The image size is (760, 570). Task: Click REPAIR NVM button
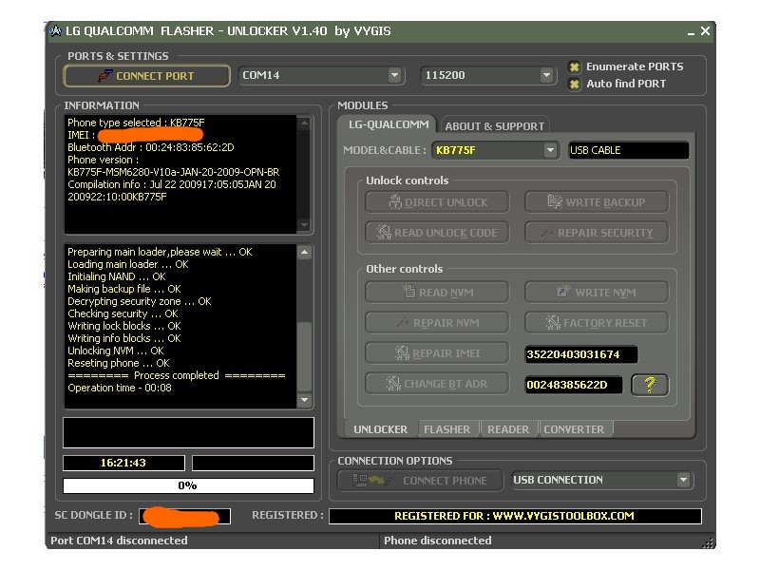[x=437, y=323]
